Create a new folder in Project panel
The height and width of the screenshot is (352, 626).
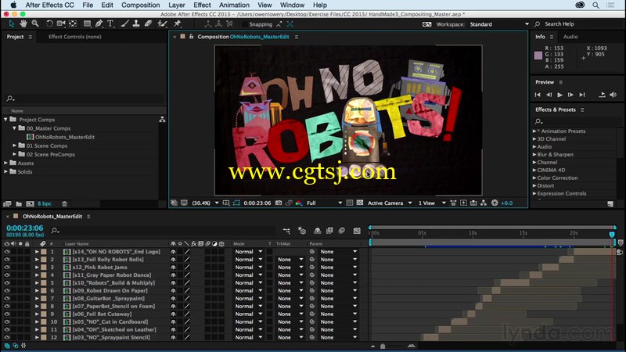pyautogui.click(x=19, y=203)
